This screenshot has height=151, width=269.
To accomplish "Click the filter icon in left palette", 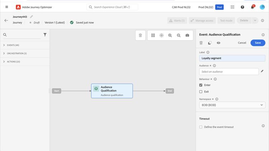I will [x=45, y=35].
